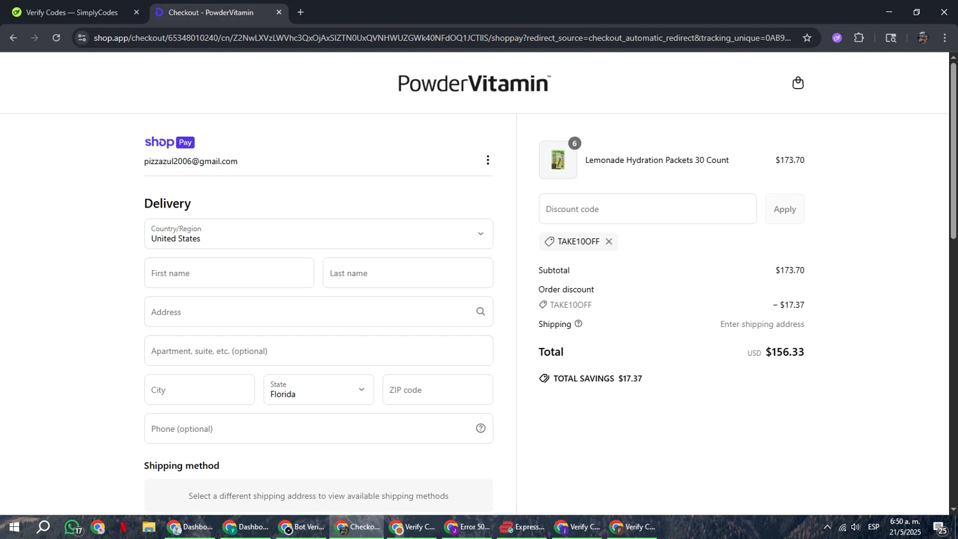The width and height of the screenshot is (958, 539).
Task: Click the pizzazul2006@gmail.com email text
Action: [x=190, y=162]
